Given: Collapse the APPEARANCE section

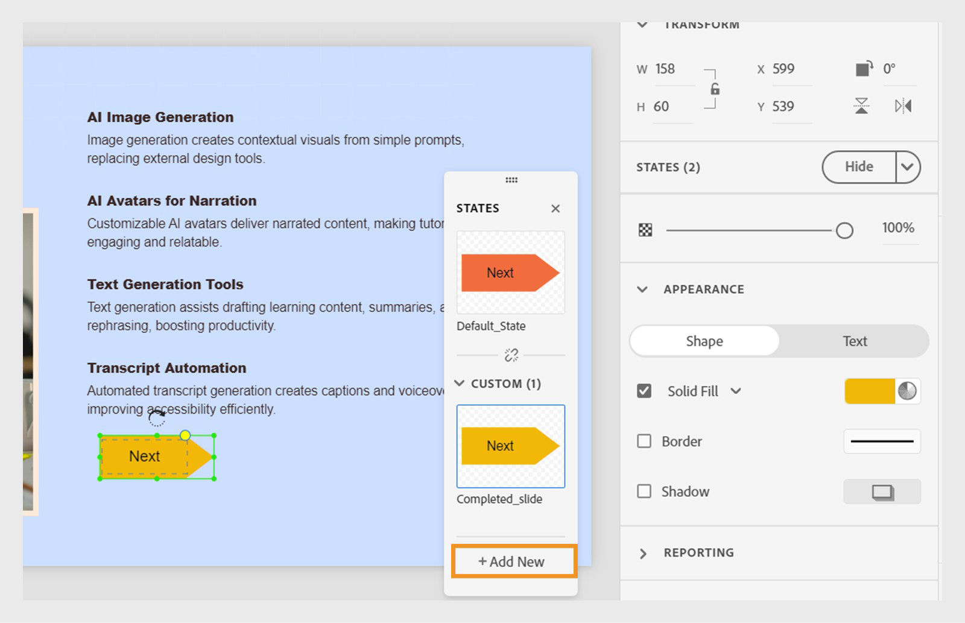Looking at the screenshot, I should coord(642,289).
